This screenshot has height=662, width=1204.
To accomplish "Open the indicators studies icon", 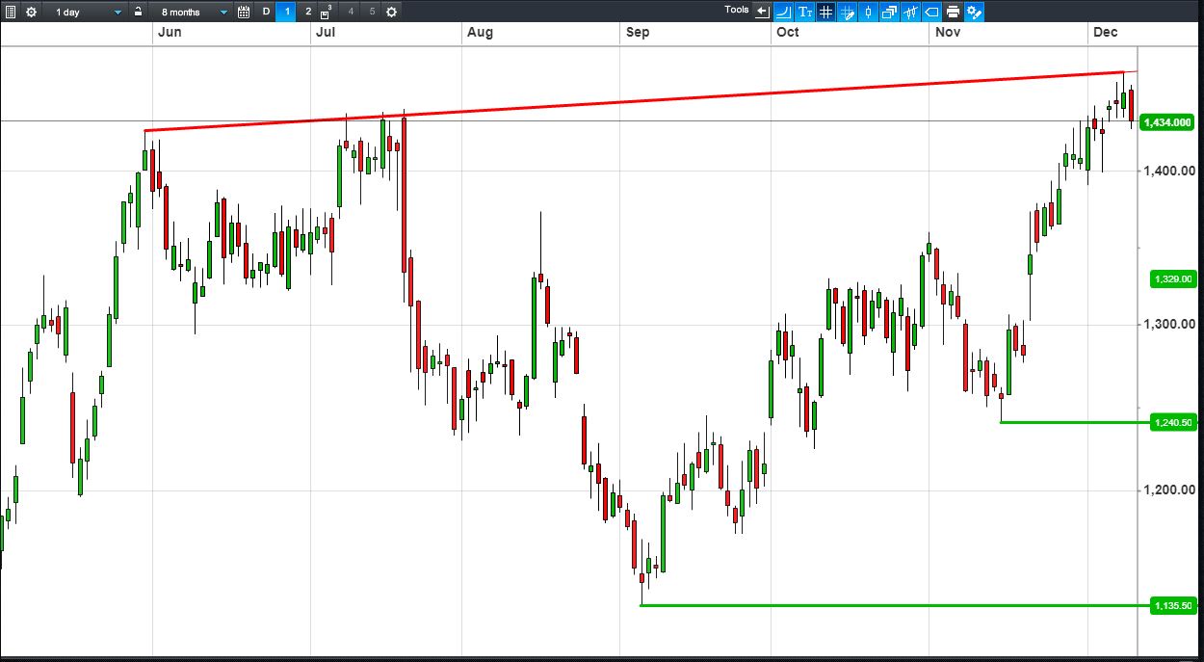I will coord(910,12).
